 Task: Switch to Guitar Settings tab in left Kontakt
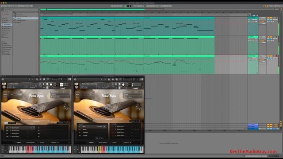[31, 142]
